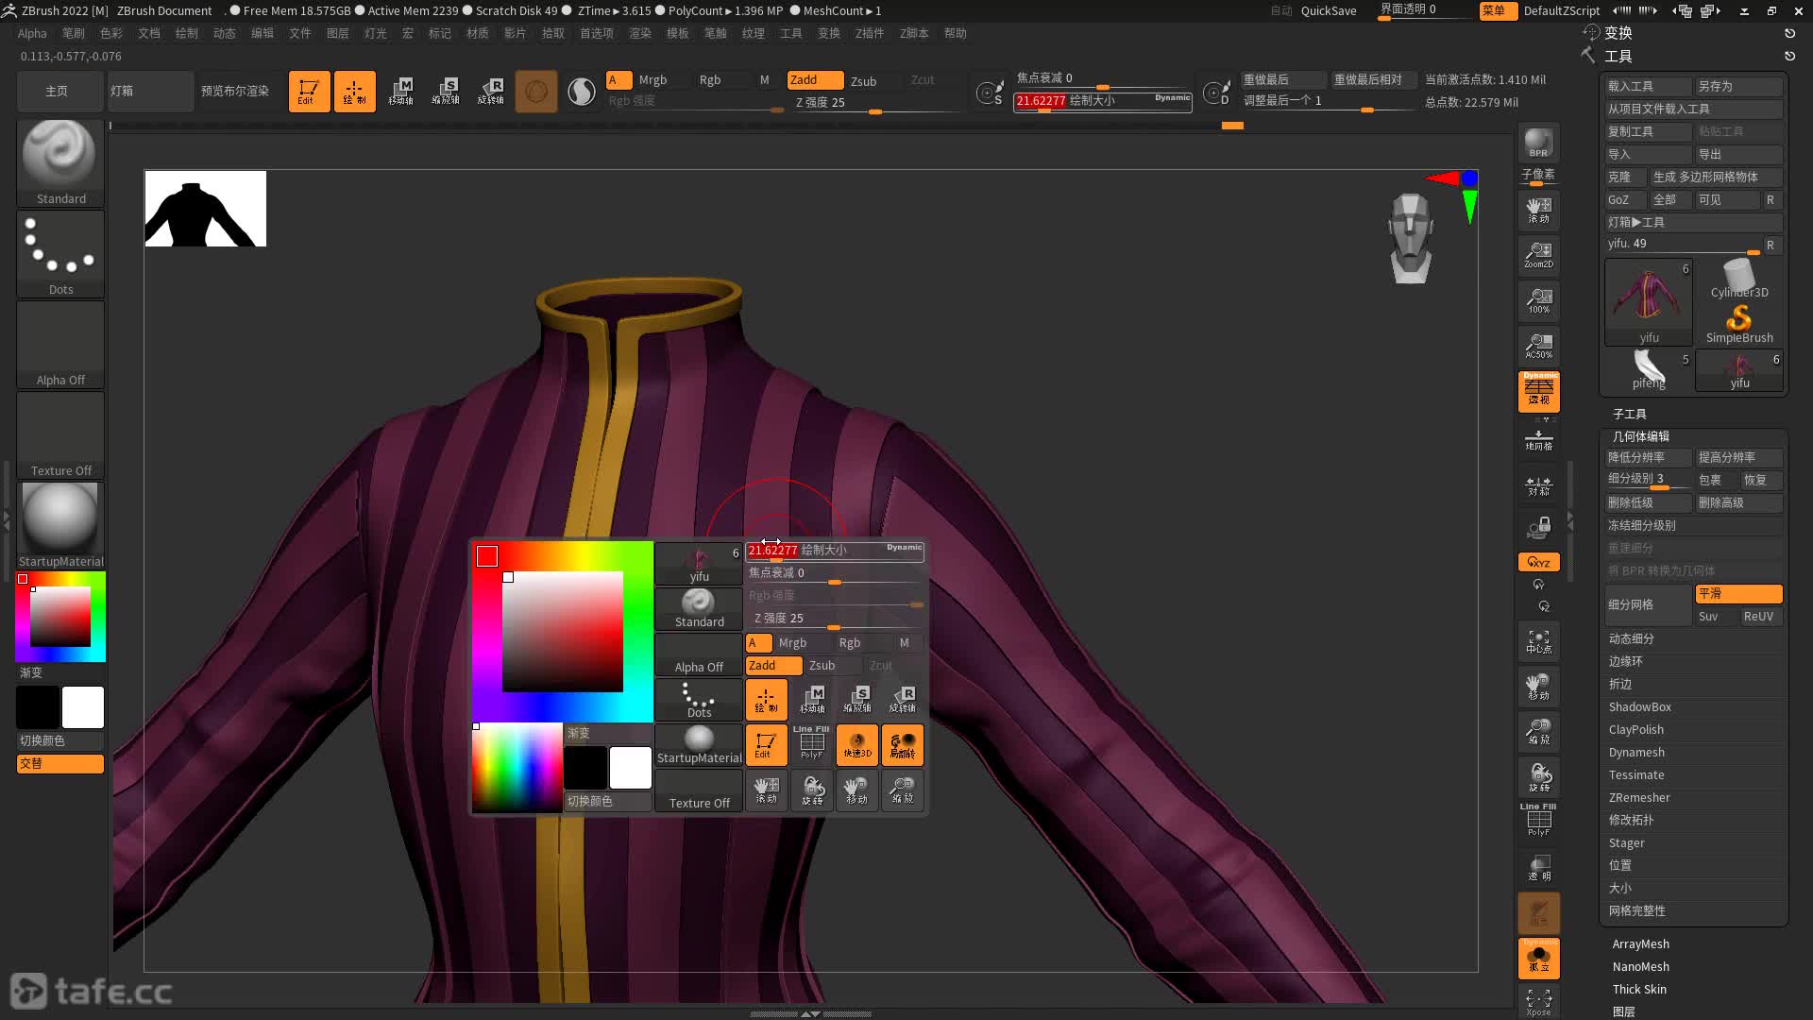Click the quick 3D icon in popup palette

point(857,745)
